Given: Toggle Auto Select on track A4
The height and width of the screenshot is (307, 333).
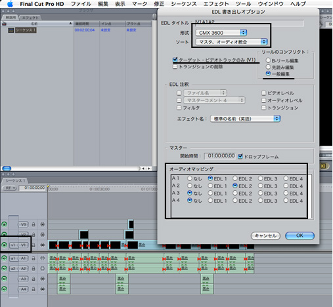Looking at the screenshot, I should 43,289.
